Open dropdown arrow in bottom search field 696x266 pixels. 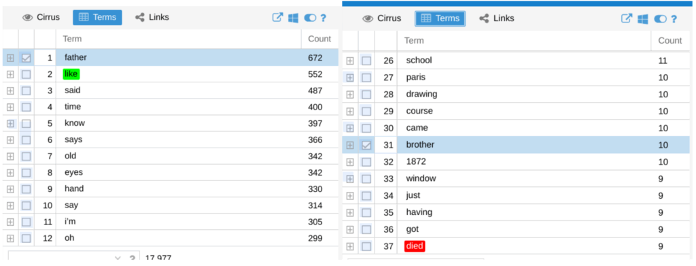[x=118, y=258]
